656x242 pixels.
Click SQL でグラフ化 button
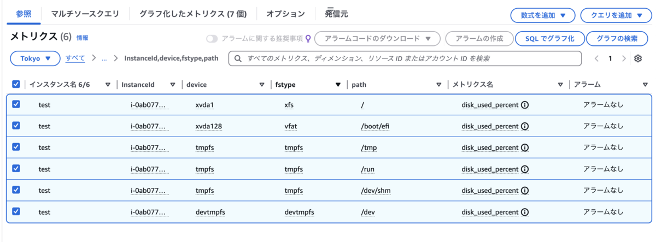point(549,38)
